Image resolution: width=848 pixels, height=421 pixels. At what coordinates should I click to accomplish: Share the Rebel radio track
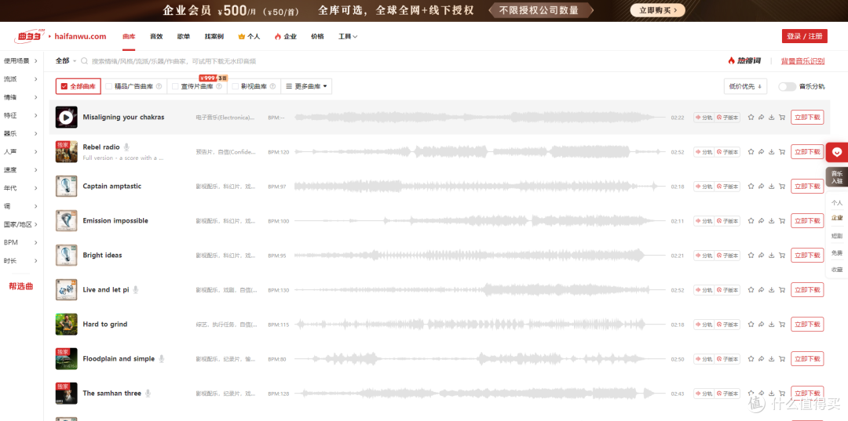[x=761, y=151]
